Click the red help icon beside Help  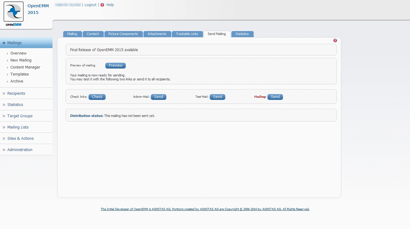(x=102, y=5)
